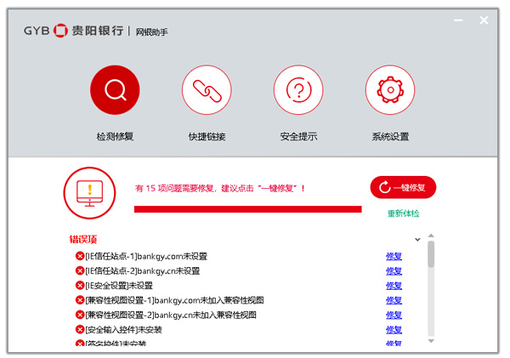Click the 错误项 section heading
Image resolution: width=510 pixels, height=358 pixels.
pos(83,240)
